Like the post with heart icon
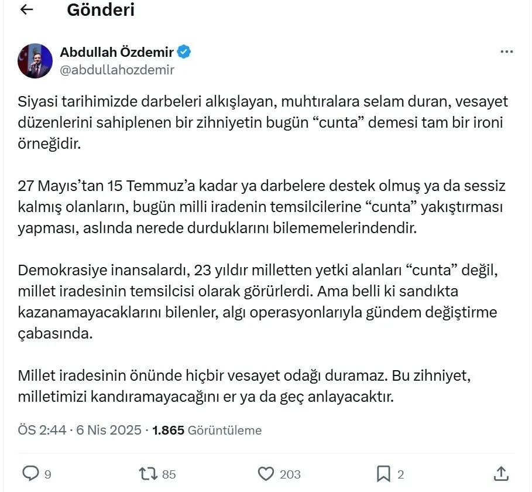 click(x=266, y=473)
